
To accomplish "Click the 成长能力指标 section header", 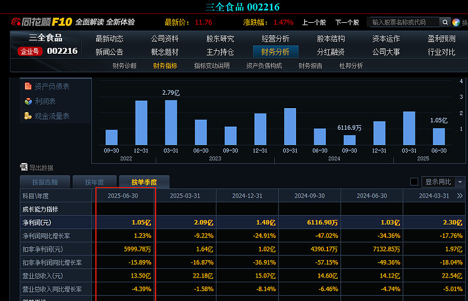I will coord(40,209).
